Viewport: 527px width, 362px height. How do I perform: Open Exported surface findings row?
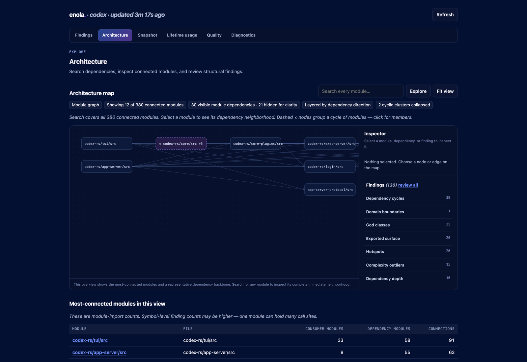pos(408,239)
